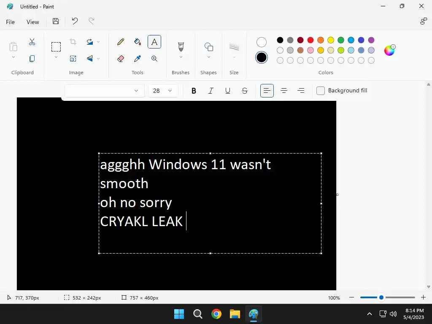
Task: Click the Brushes tool icon
Action: (x=181, y=47)
